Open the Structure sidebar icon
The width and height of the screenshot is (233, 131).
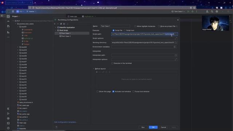pyautogui.click(x=8, y=32)
